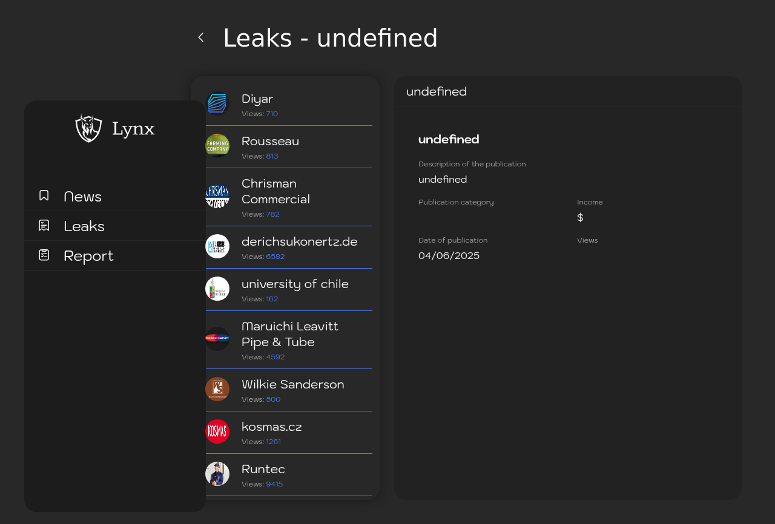This screenshot has height=524, width=775.
Task: Click the Leaks - undefined page heading
Action: coord(330,38)
